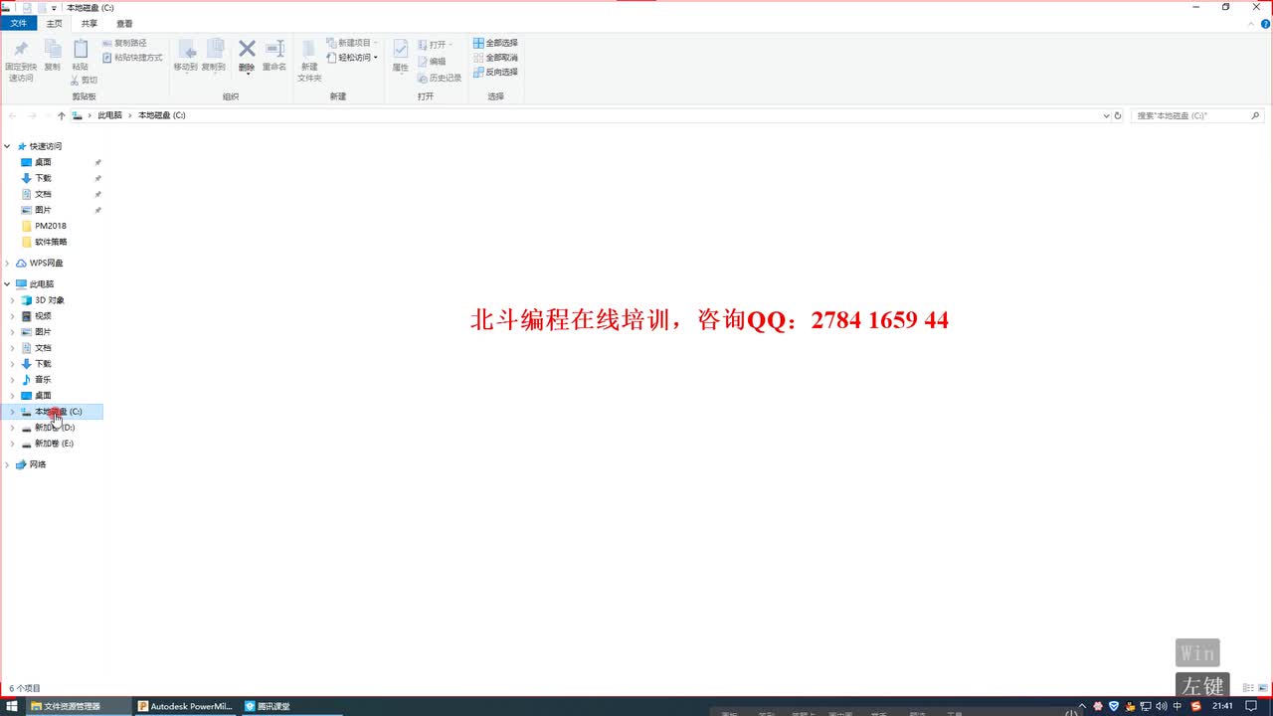Expand the WPS网盘 tree node

point(8,264)
